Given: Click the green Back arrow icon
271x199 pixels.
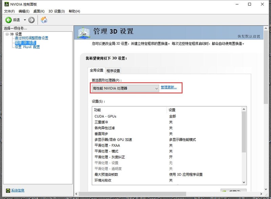Looking at the screenshot, I should (8, 20).
